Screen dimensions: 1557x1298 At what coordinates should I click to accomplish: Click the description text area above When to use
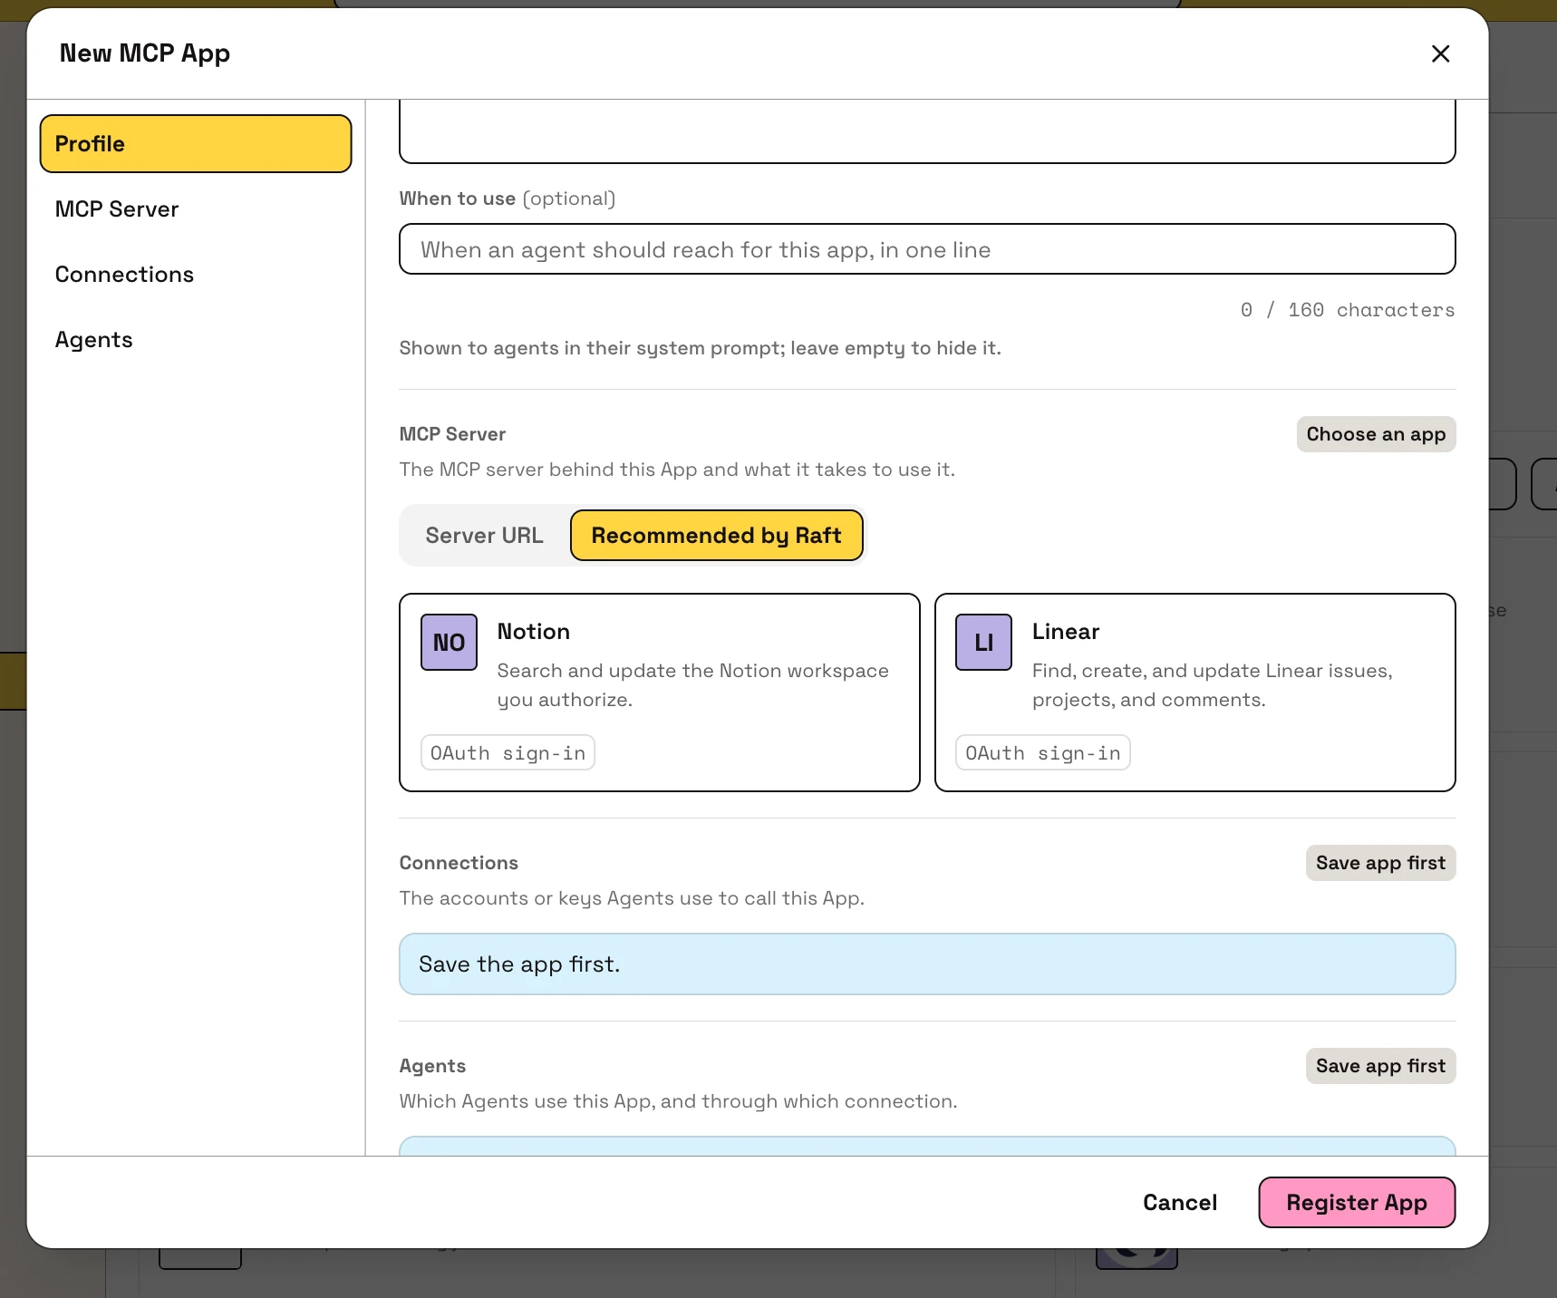coord(927,131)
